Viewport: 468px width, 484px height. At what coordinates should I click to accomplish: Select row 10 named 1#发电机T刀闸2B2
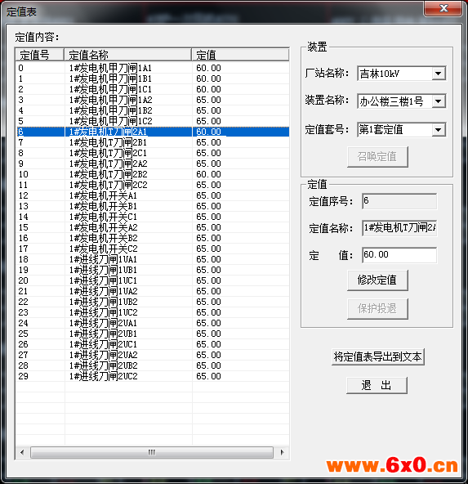153,174
